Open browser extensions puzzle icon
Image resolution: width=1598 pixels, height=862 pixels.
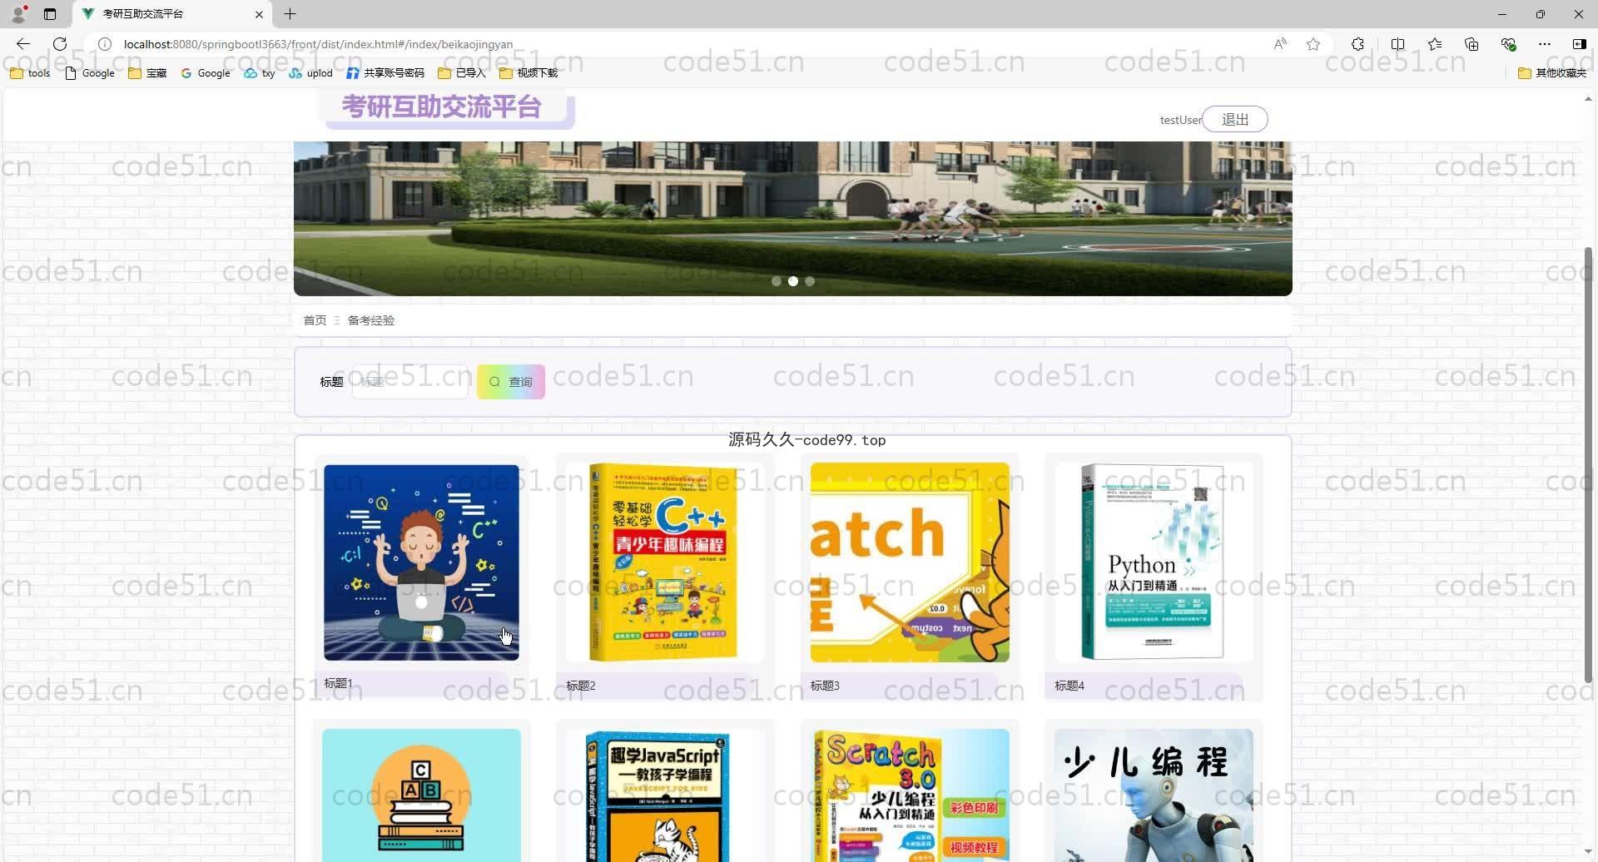(x=1357, y=44)
